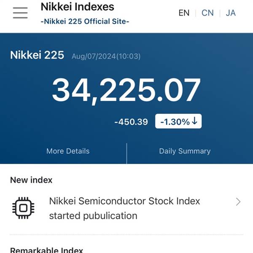Click the Nikkei Indexes site title
Viewport: 253px width, 253px height.
78,7
